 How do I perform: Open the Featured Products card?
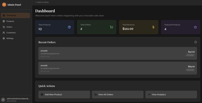point(181,27)
